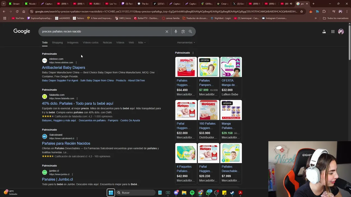Click the browser address bar URL

tap(166, 11)
